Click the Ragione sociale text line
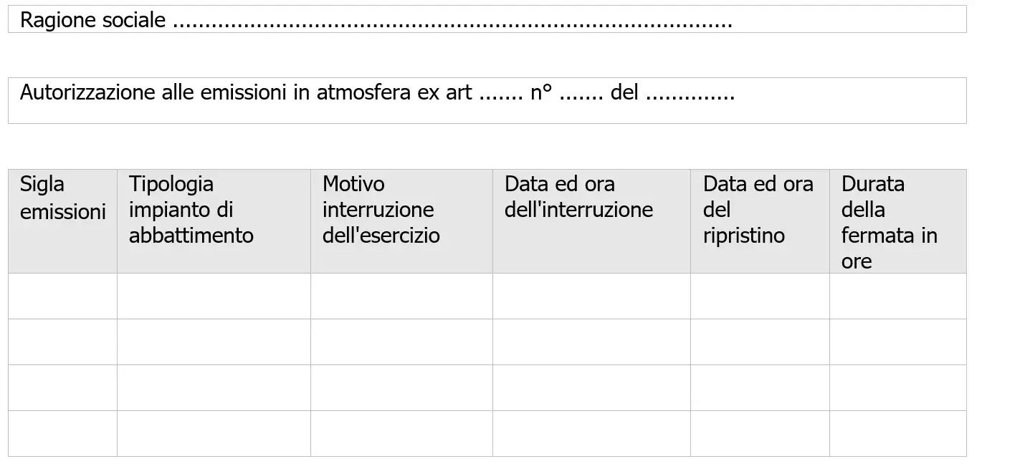Viewport: 1025px width, 464px height. click(376, 21)
